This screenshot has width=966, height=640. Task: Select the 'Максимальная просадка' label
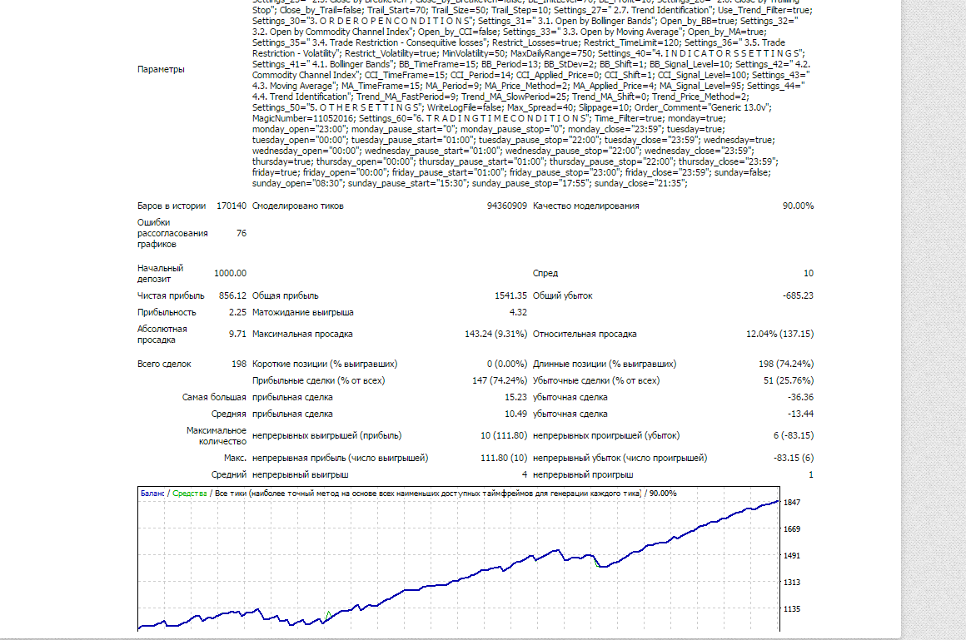click(301, 334)
